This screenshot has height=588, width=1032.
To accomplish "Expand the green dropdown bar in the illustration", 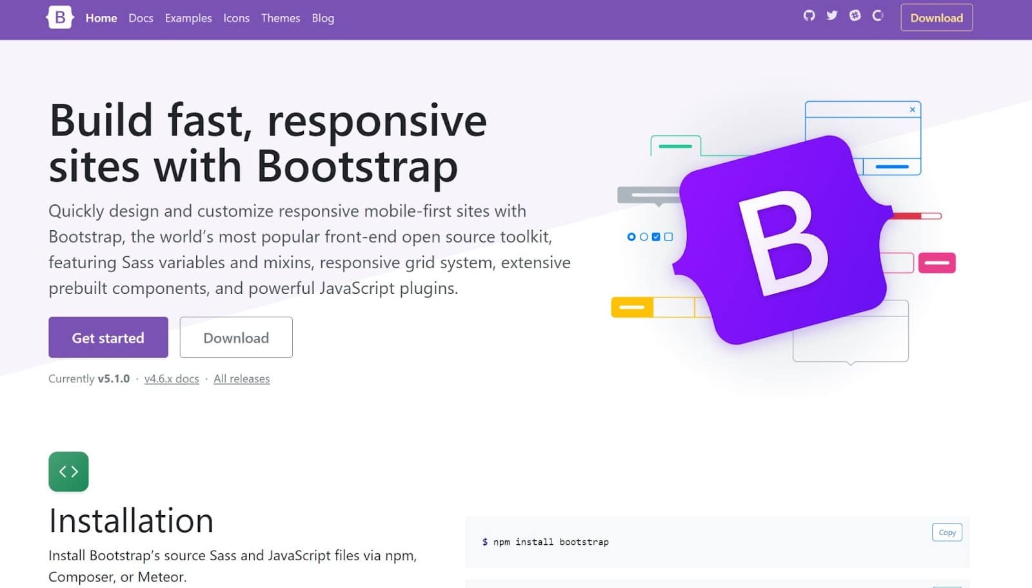I will [675, 147].
